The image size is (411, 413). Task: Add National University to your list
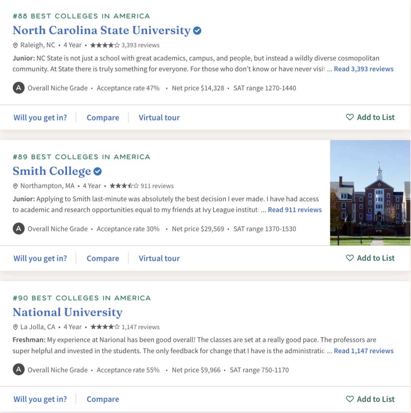coord(370,399)
